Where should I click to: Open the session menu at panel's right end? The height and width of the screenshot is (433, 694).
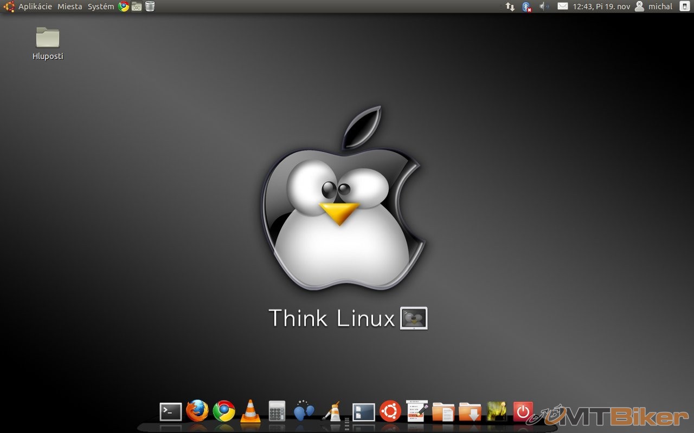pyautogui.click(x=684, y=6)
